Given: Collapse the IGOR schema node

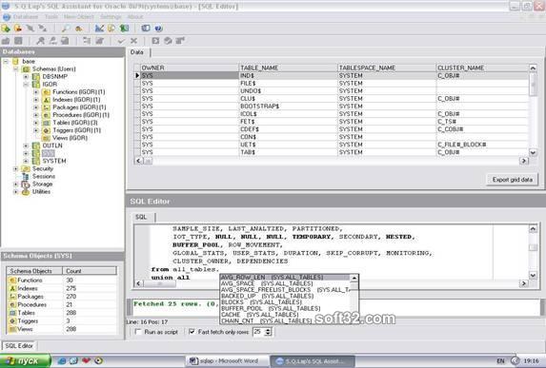Looking at the screenshot, I should (26, 85).
